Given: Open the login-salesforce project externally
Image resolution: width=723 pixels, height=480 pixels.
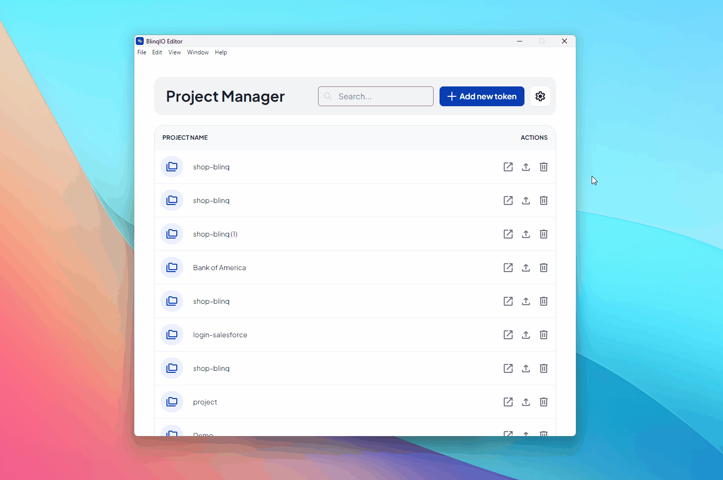Looking at the screenshot, I should pyautogui.click(x=508, y=335).
